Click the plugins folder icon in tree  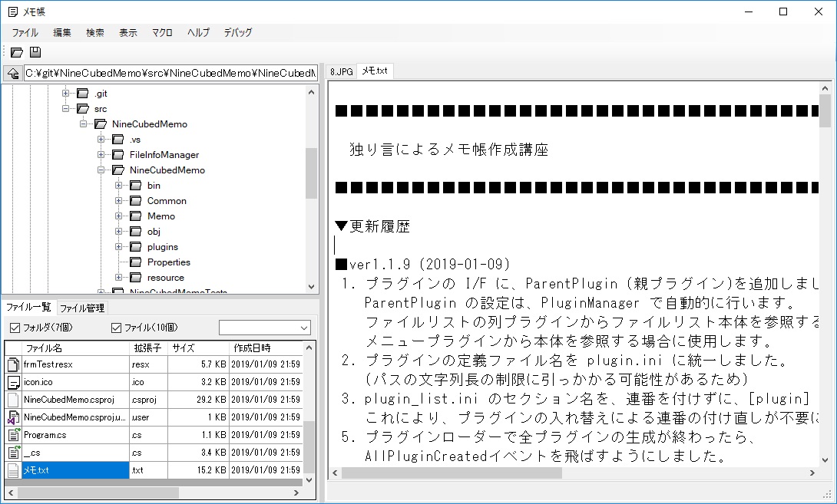[135, 247]
